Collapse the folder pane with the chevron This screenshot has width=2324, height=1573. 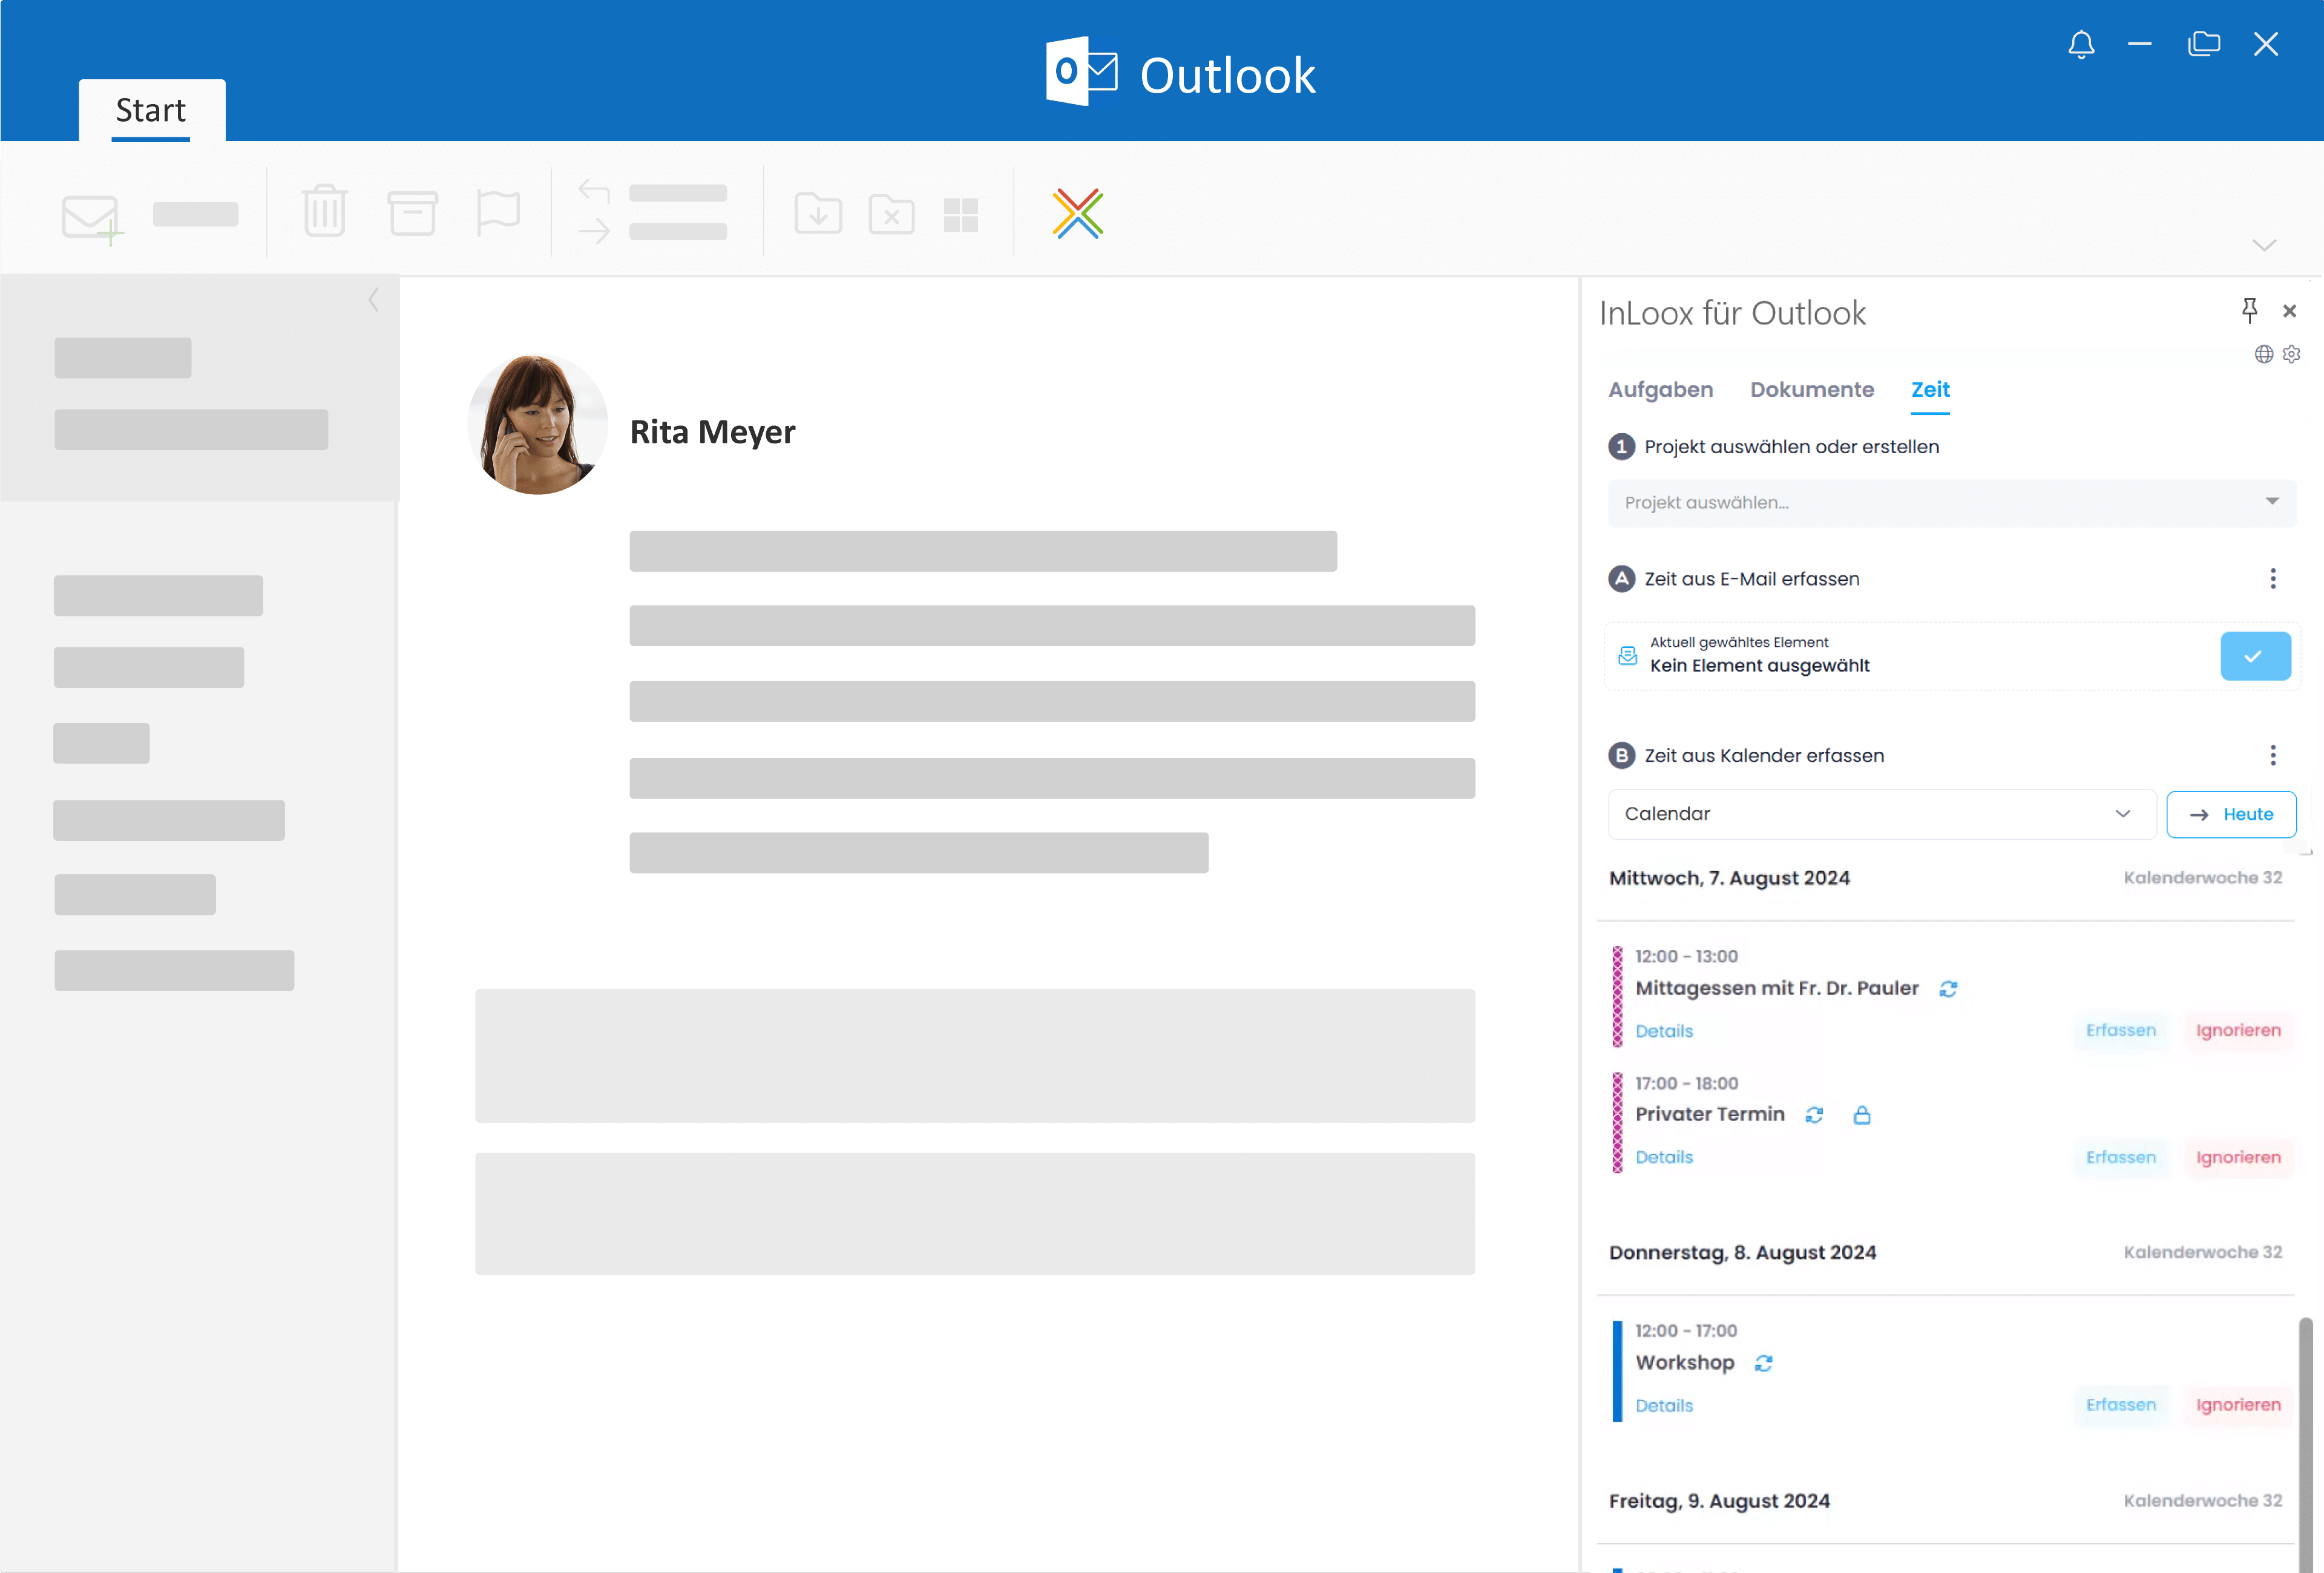click(x=373, y=300)
